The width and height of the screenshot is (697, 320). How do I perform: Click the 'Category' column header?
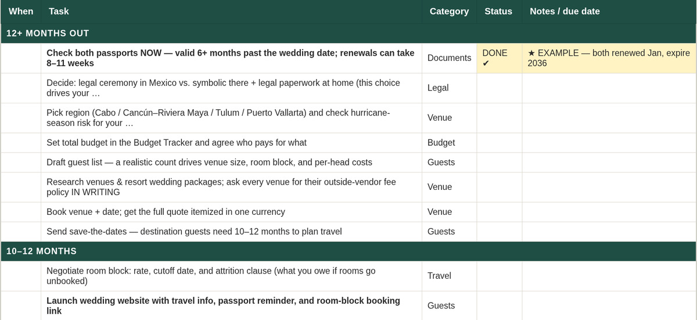449,12
